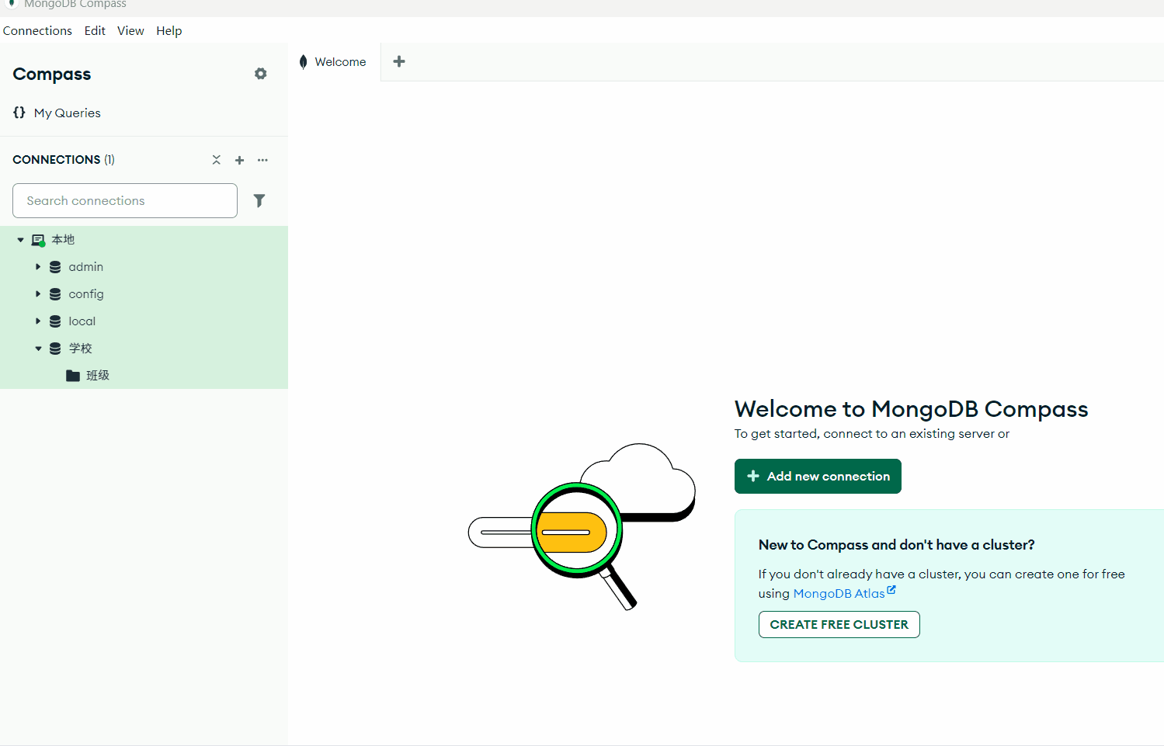This screenshot has width=1164, height=746.
Task: Collapse the 学校 database
Action: (38, 349)
